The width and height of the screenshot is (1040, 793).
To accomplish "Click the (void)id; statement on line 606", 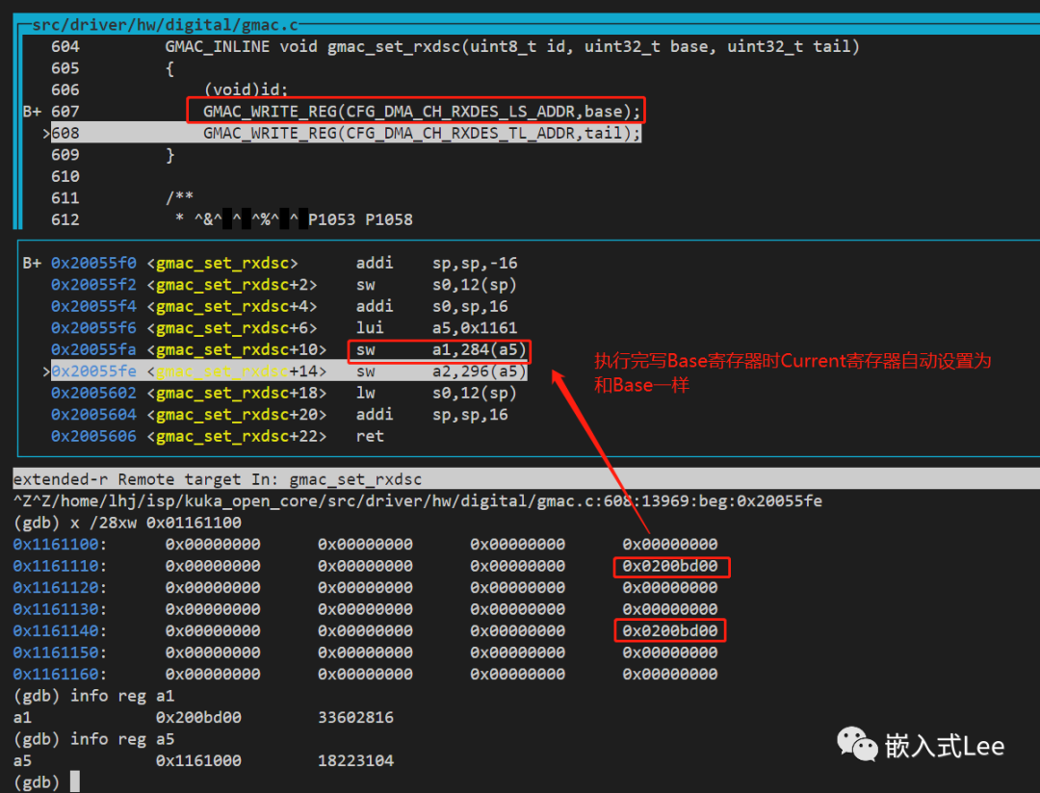I will click(246, 90).
